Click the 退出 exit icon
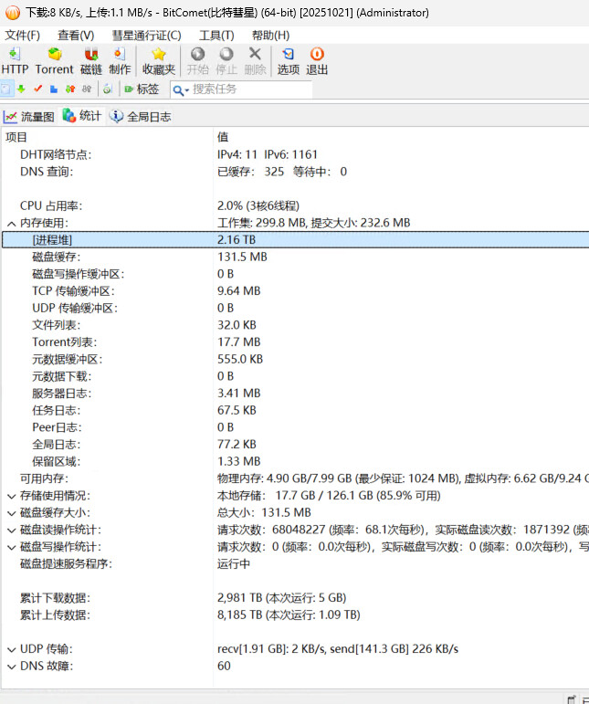The width and height of the screenshot is (589, 704). [x=317, y=61]
